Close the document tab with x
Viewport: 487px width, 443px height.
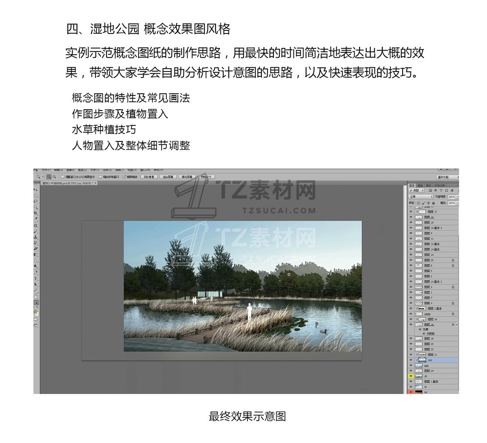pyautogui.click(x=95, y=183)
